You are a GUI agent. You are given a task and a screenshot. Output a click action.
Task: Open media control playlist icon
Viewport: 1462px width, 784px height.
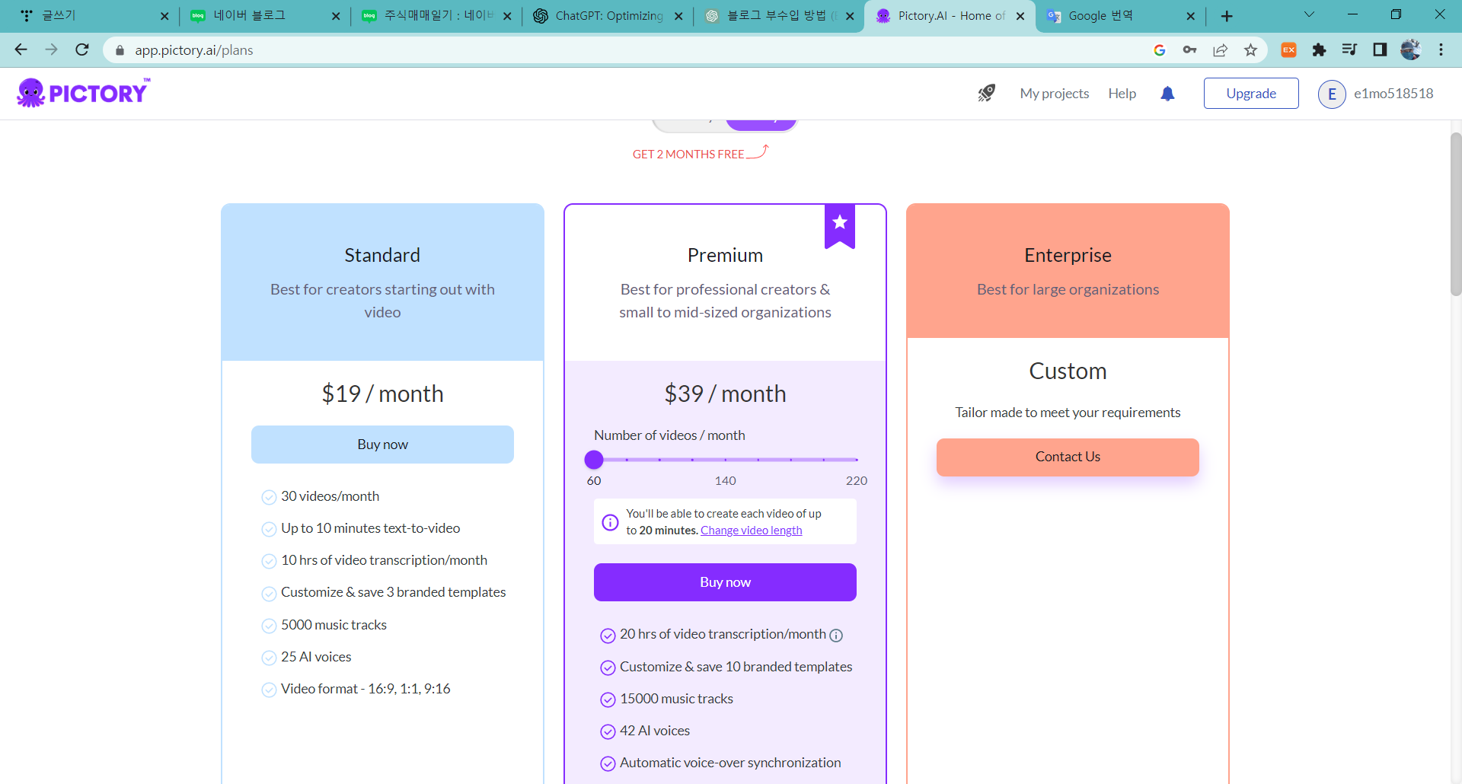coord(1349,49)
